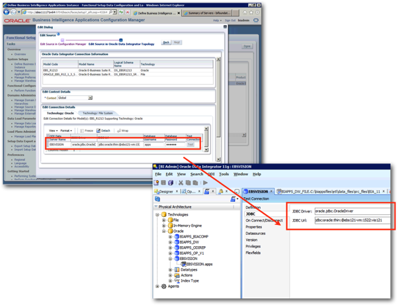Viewport: 397px width, 305px height.
Task: Click the JDBC Driver input field
Action: 352,211
